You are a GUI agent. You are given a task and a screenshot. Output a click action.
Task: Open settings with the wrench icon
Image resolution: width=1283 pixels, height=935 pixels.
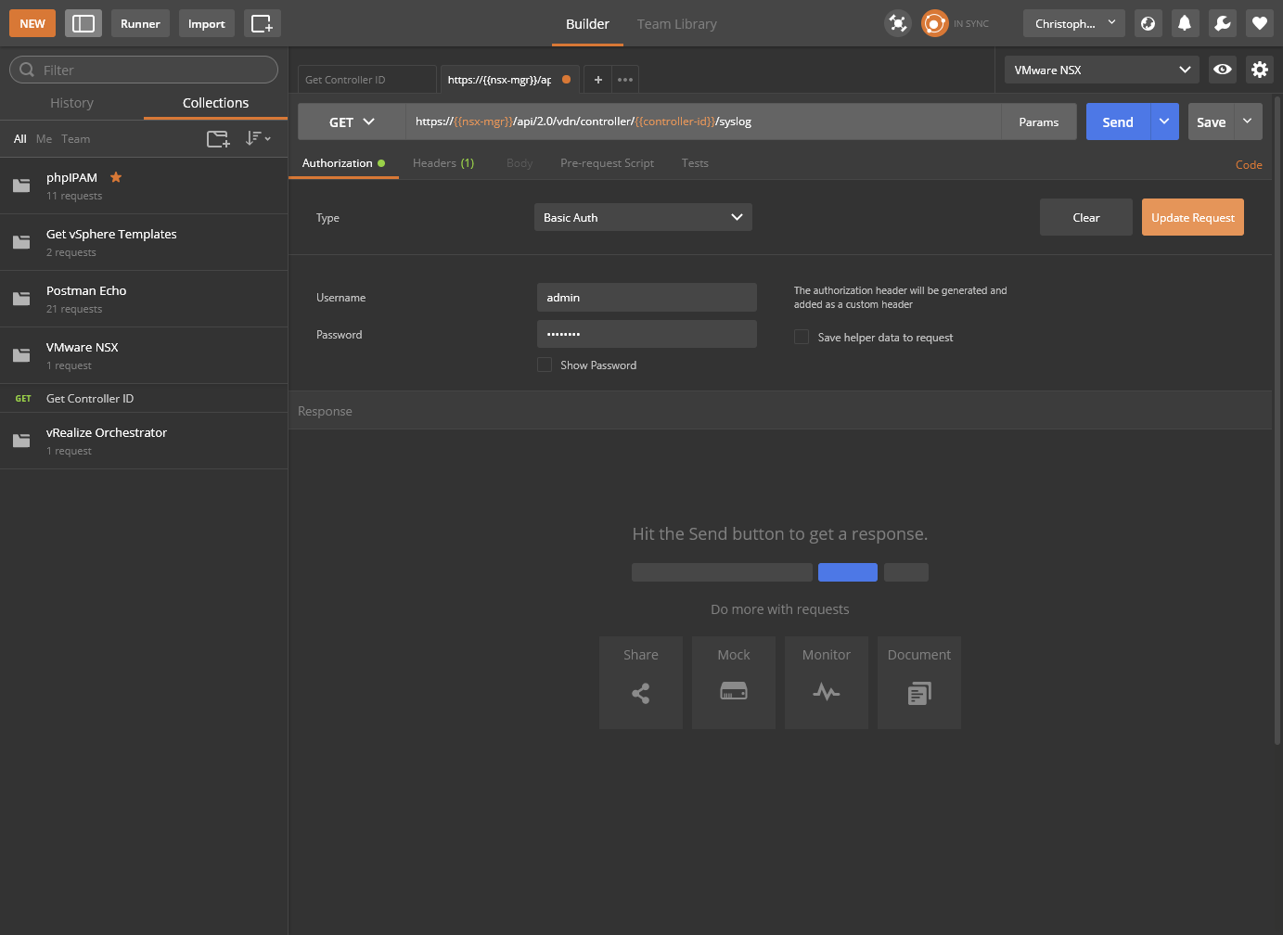(1222, 23)
